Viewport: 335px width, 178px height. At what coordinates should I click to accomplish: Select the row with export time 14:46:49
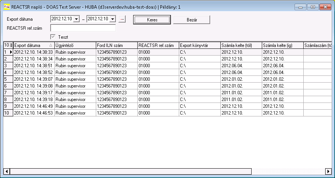(167, 106)
